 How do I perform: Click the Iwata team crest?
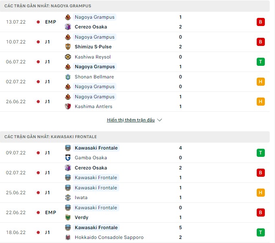point(68,197)
